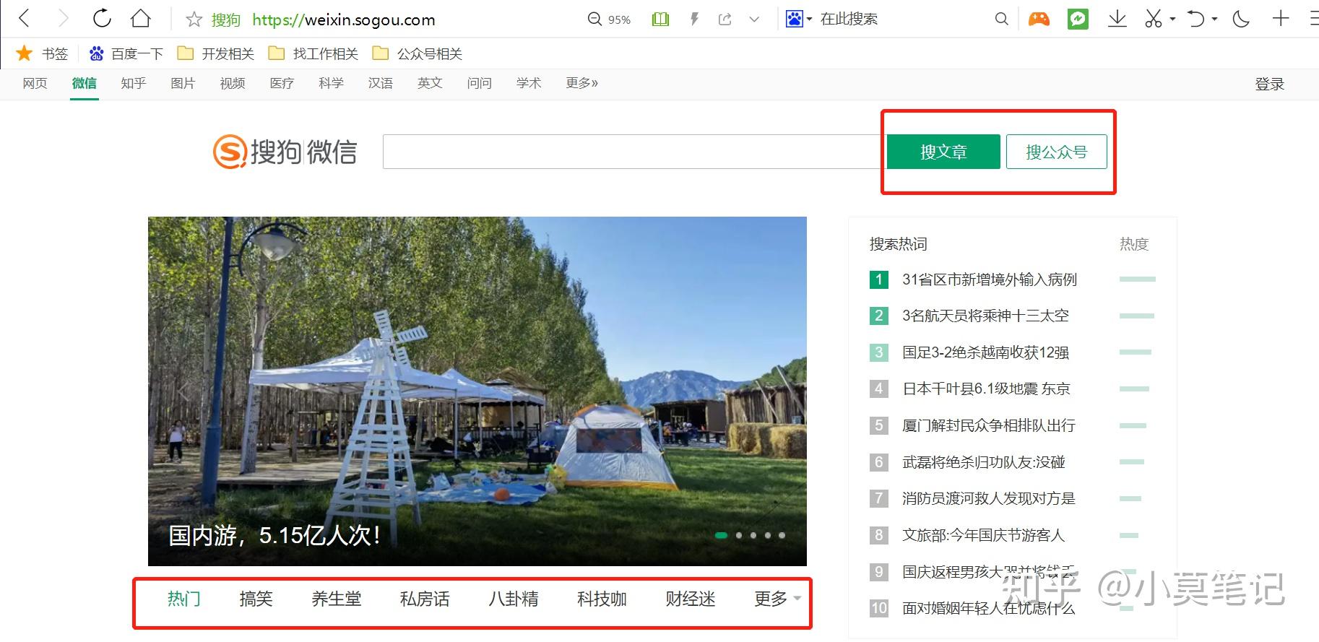Switch to the 知乎 tab

click(x=134, y=84)
